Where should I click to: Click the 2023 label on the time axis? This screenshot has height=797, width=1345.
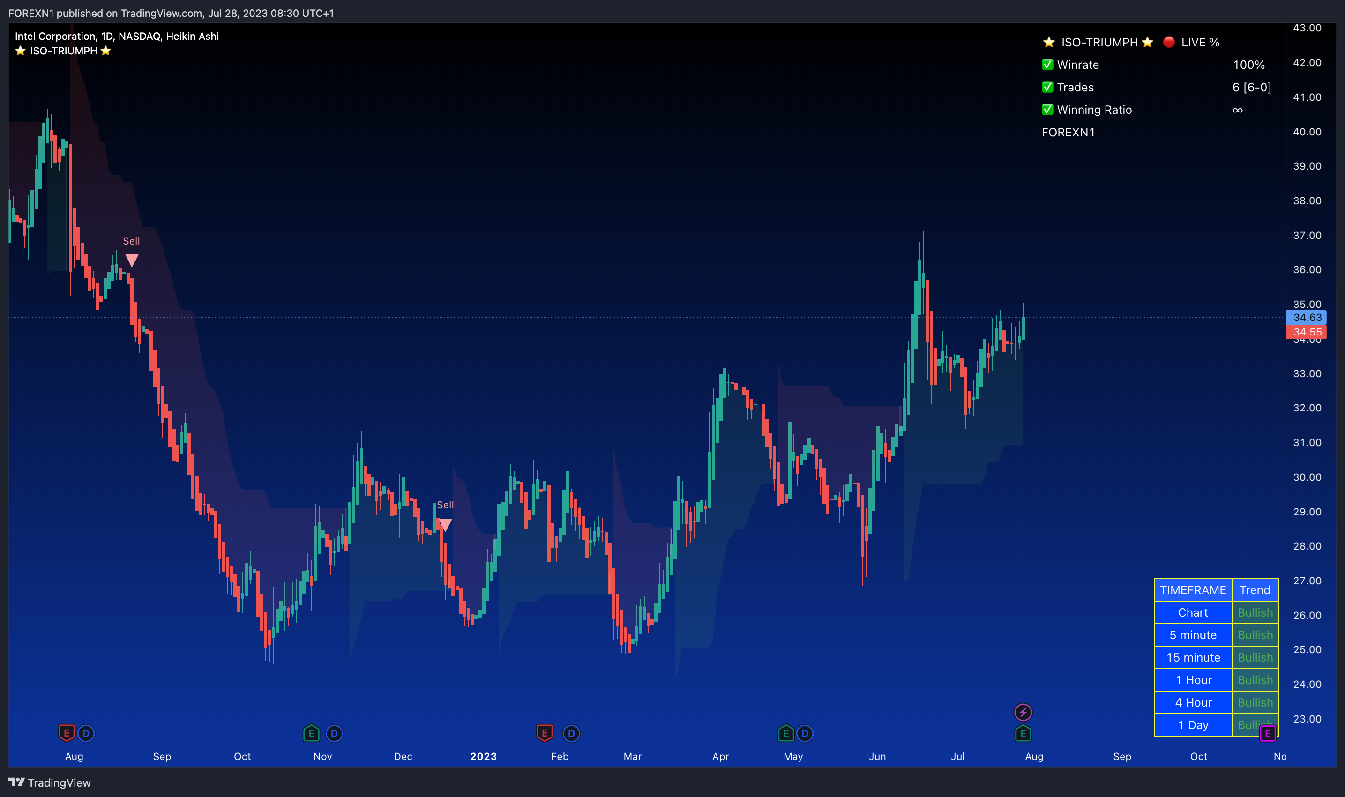[484, 756]
